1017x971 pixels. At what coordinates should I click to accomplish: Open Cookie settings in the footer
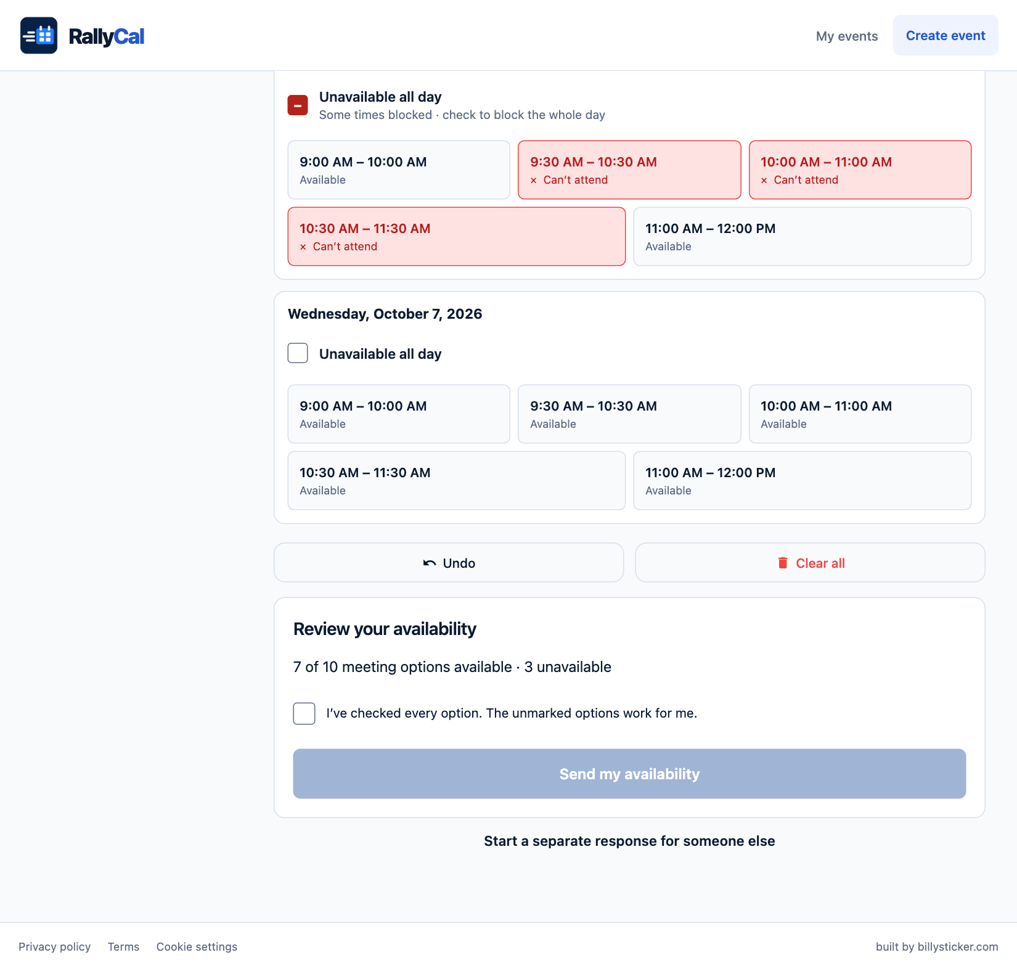tap(197, 946)
